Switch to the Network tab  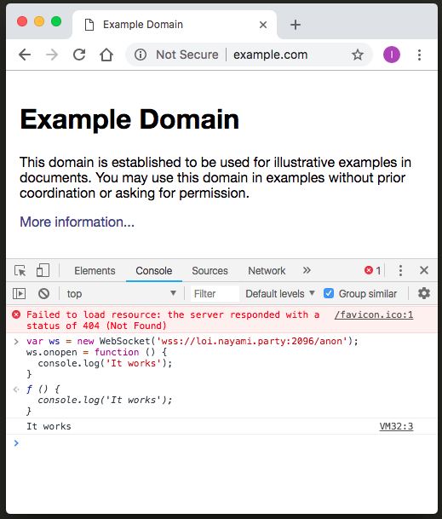point(267,271)
